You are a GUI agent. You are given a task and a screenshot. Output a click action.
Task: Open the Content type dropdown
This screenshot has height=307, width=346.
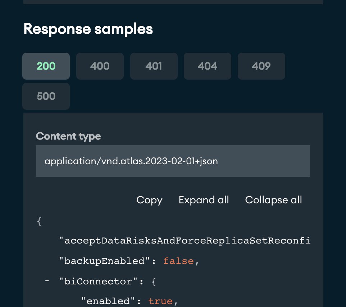click(173, 161)
